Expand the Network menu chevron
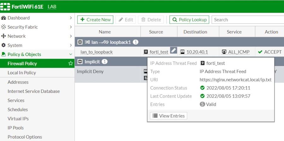The image size is (284, 141). (71, 36)
